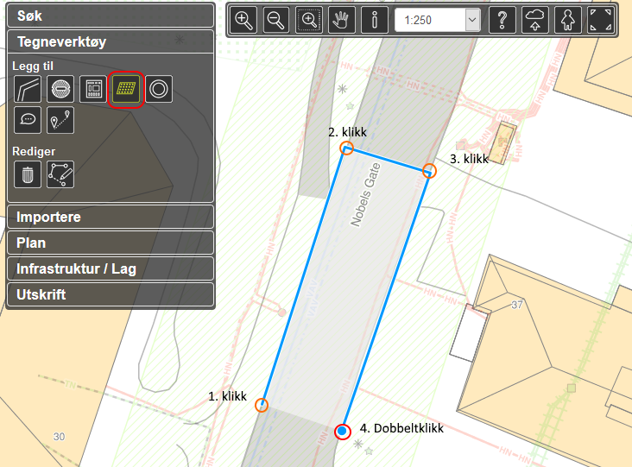Select the manhole cover symbol tool

pos(60,89)
